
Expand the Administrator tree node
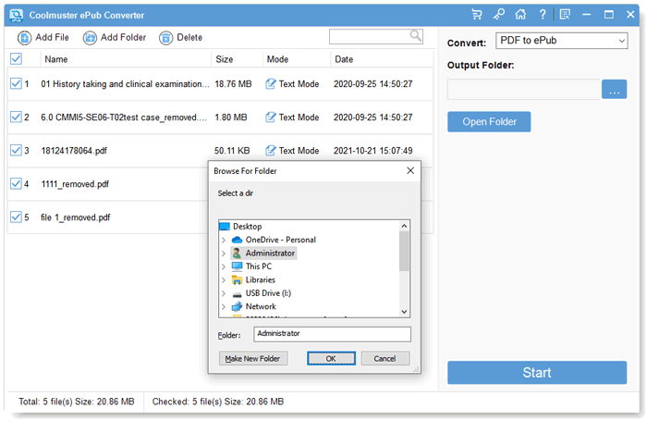click(224, 254)
